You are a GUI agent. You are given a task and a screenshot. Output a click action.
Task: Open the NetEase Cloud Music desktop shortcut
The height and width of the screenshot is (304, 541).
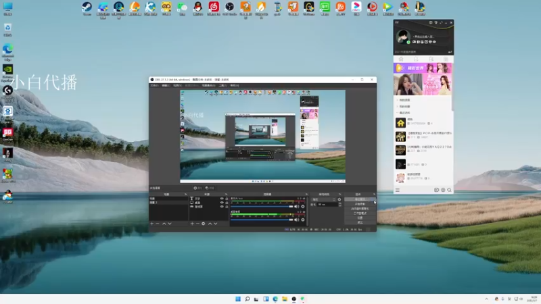[x=214, y=8]
